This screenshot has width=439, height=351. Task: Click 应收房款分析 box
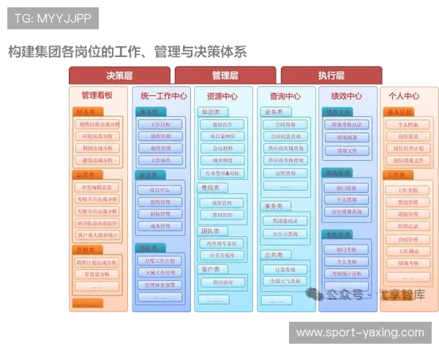click(x=97, y=136)
